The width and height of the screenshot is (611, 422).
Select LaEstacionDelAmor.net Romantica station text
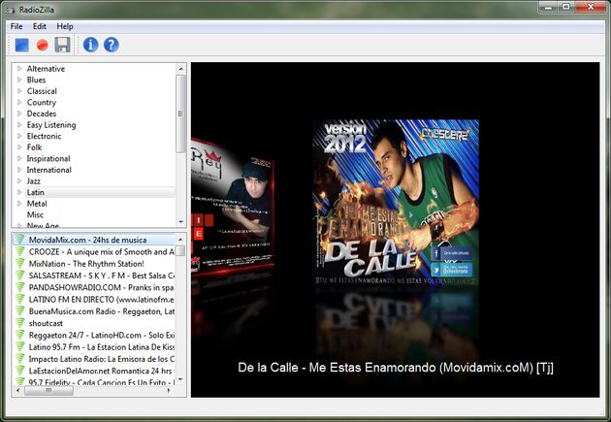(x=101, y=371)
